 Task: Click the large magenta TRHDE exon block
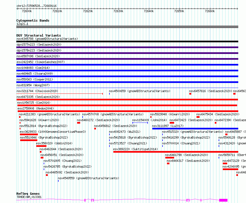click(223, 200)
